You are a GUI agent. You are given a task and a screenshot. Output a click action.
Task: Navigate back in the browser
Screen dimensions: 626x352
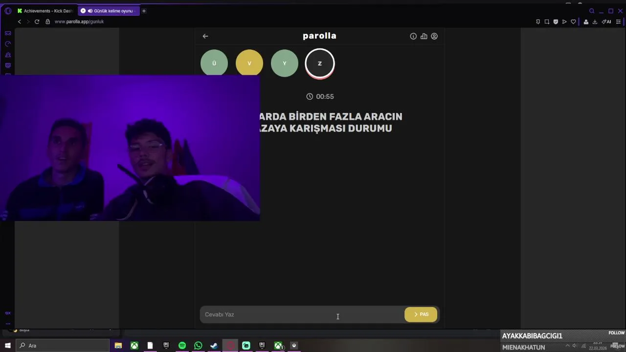point(20,22)
